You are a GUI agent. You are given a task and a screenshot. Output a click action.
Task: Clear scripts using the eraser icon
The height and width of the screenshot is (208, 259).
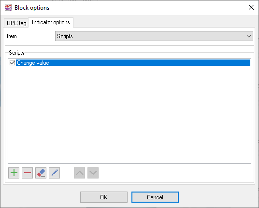point(41,173)
